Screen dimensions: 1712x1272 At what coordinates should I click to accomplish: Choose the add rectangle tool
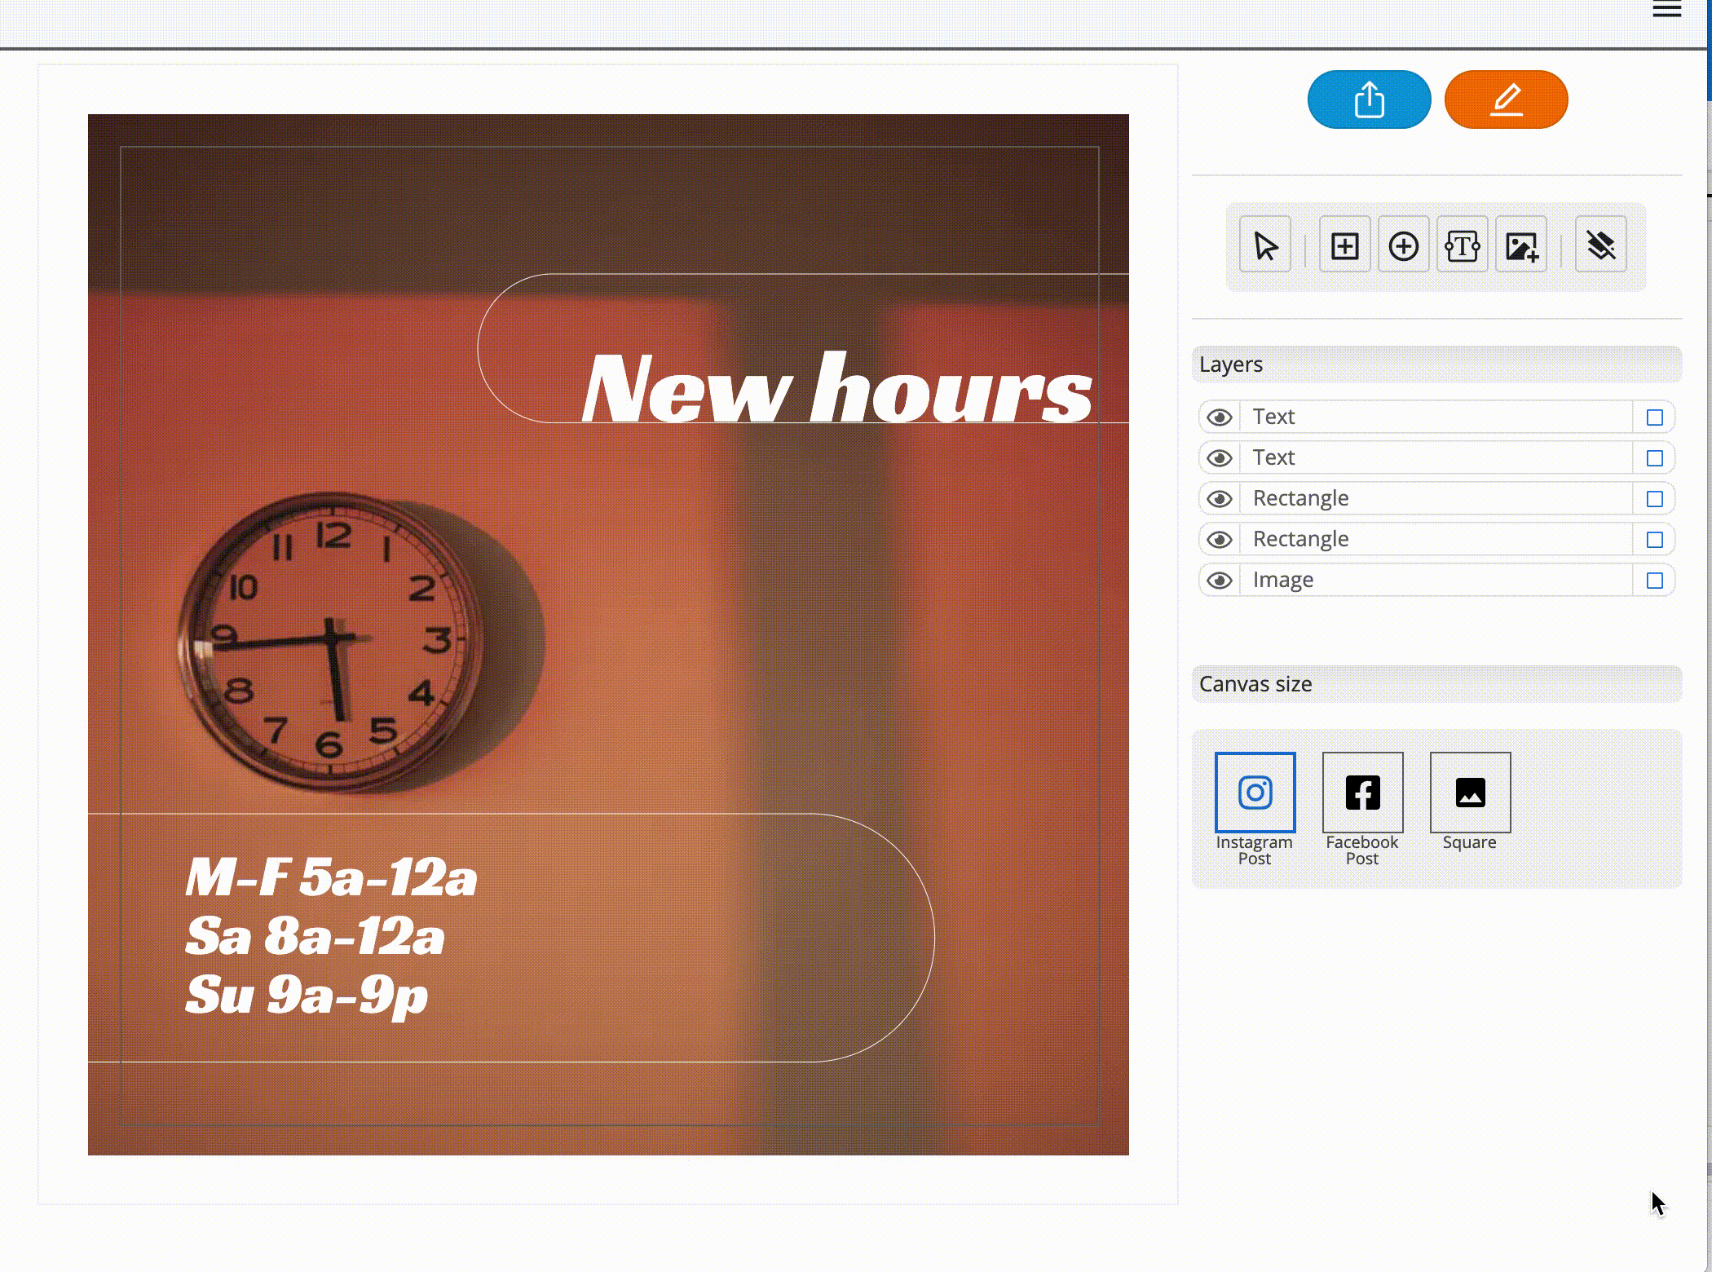1344,245
